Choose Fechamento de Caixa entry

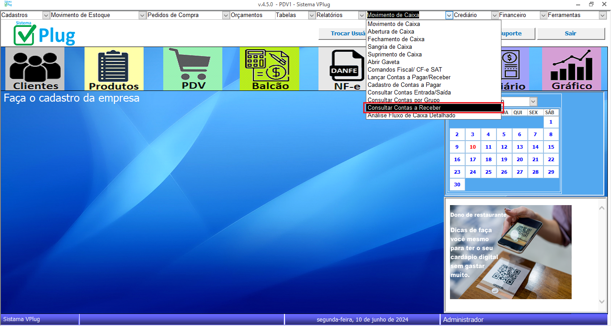point(396,39)
